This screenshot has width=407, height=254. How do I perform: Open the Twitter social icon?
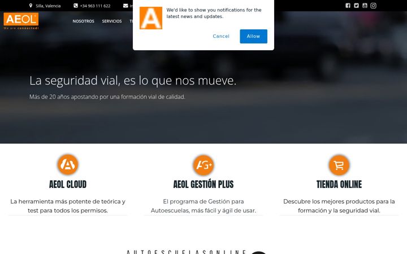click(x=356, y=6)
